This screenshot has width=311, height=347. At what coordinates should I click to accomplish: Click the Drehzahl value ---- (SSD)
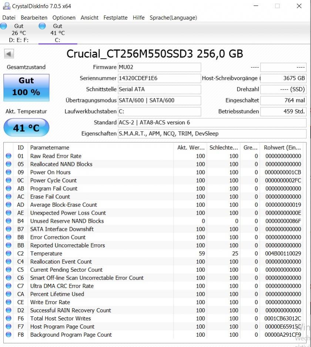(283, 89)
